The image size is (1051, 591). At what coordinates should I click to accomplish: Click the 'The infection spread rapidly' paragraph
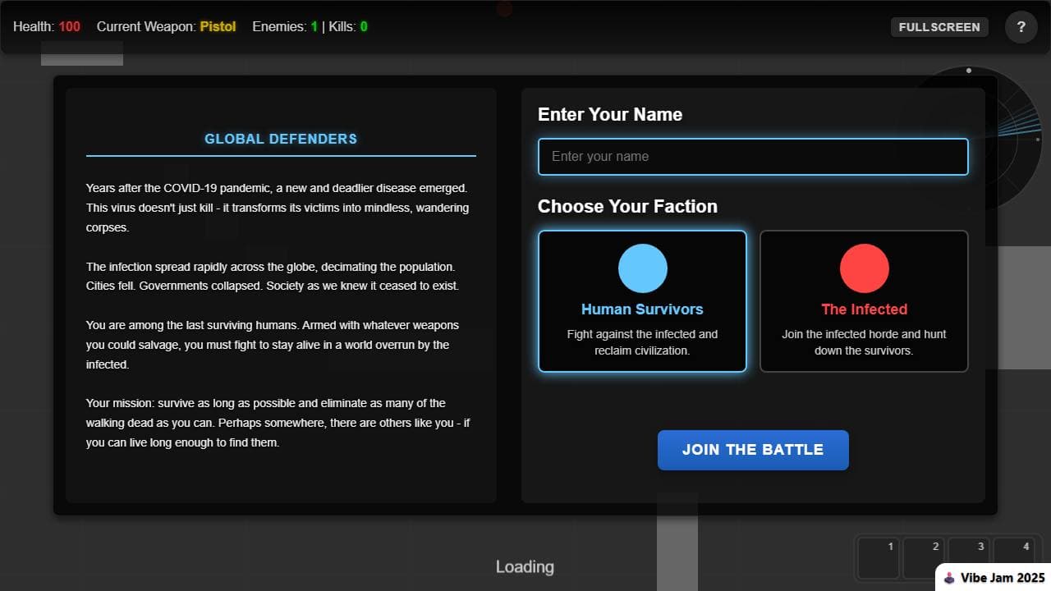[273, 277]
